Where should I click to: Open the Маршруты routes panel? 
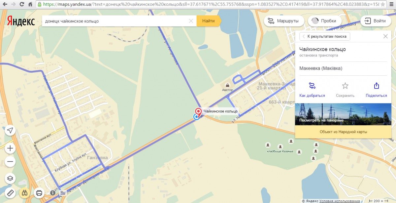click(x=284, y=21)
